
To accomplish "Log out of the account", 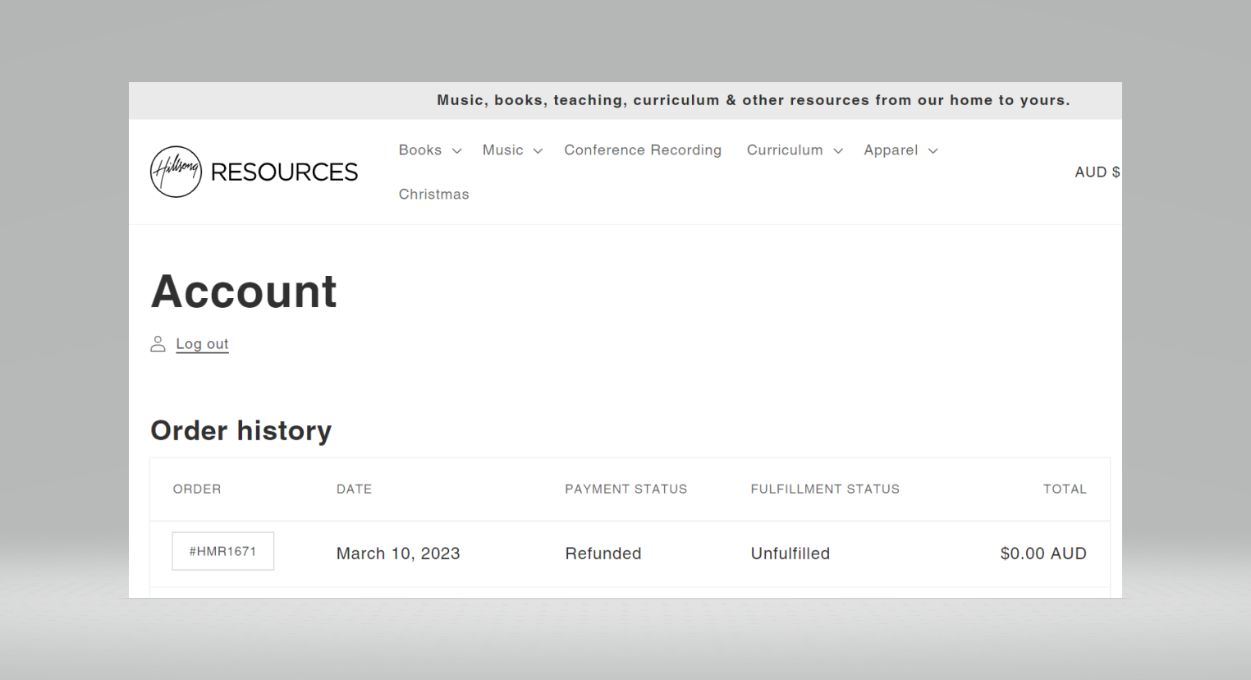I will [202, 344].
